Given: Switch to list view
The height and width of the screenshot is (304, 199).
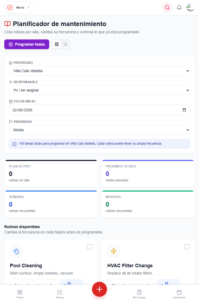Looking at the screenshot, I should click(65, 44).
